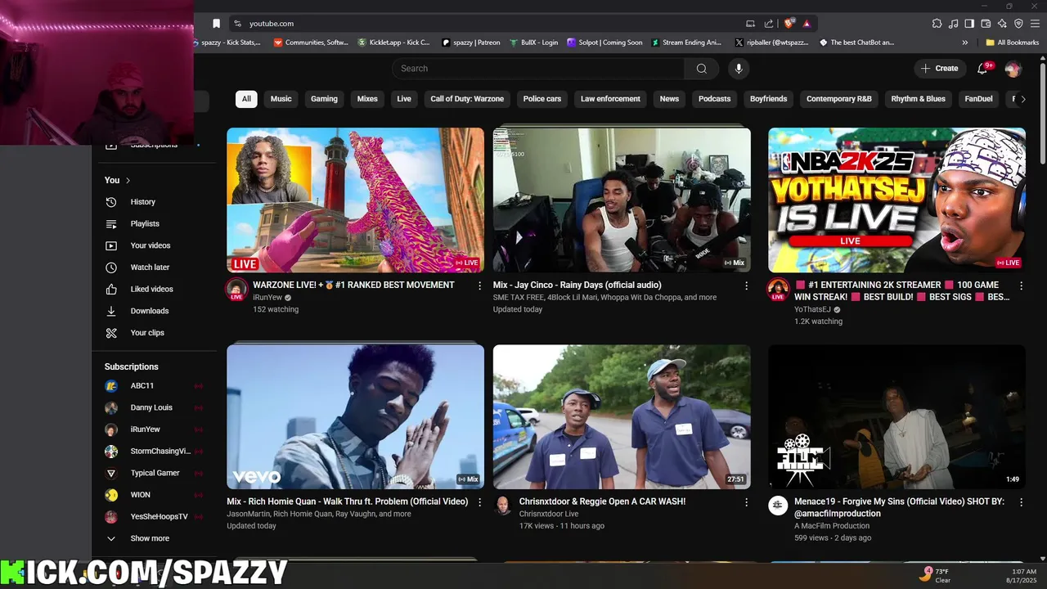Viewport: 1047px width, 589px height.
Task: Open the Brave Wallet icon
Action: click(x=986, y=24)
